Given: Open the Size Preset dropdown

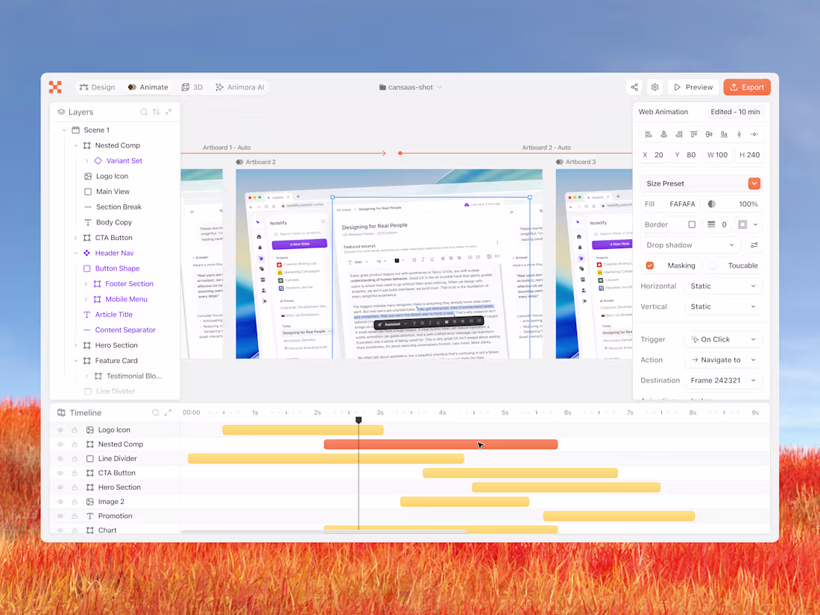Looking at the screenshot, I should tap(754, 183).
